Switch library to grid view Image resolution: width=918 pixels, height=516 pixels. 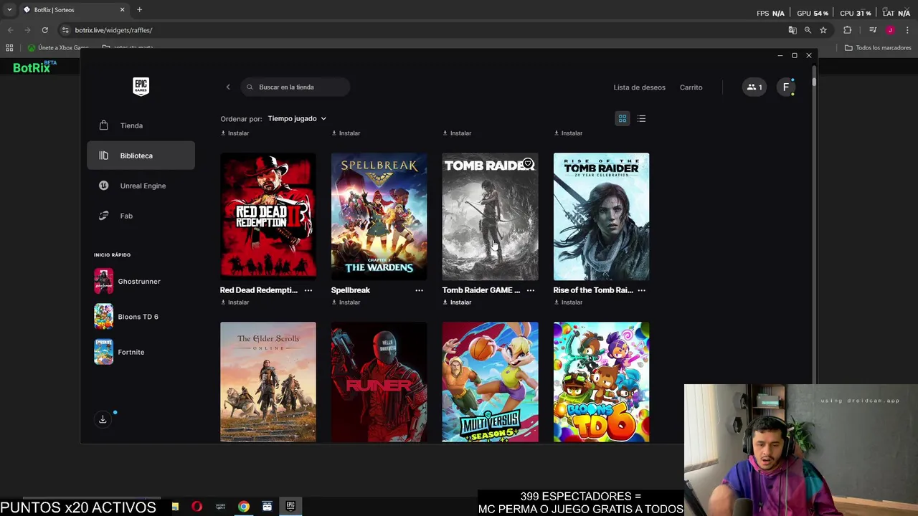point(623,119)
